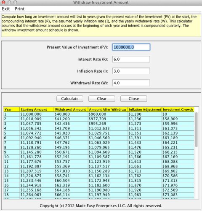Click the Inflation Rate (I) field
The width and height of the screenshot is (202, 211).
click(131, 71)
